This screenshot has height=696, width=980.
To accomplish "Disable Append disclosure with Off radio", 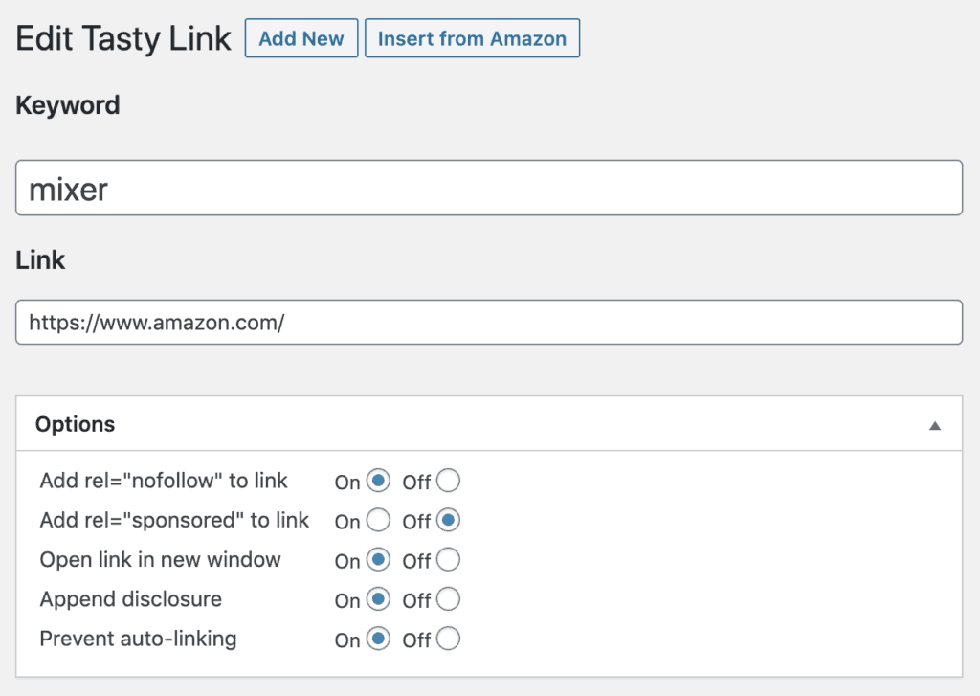I will [x=448, y=599].
